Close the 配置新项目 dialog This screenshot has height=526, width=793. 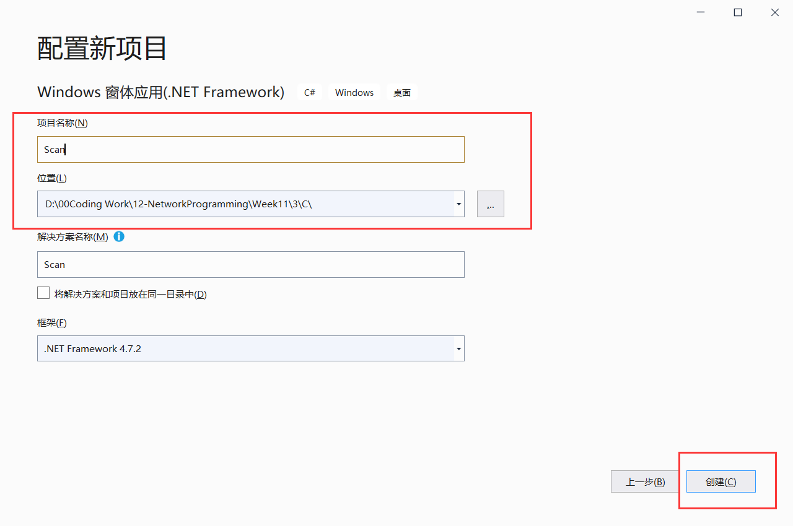pyautogui.click(x=775, y=12)
